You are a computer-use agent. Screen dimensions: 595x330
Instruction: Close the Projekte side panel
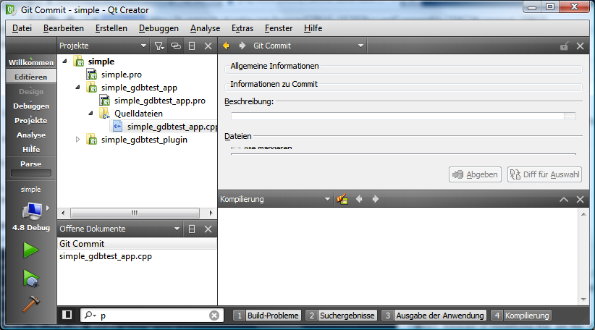208,46
